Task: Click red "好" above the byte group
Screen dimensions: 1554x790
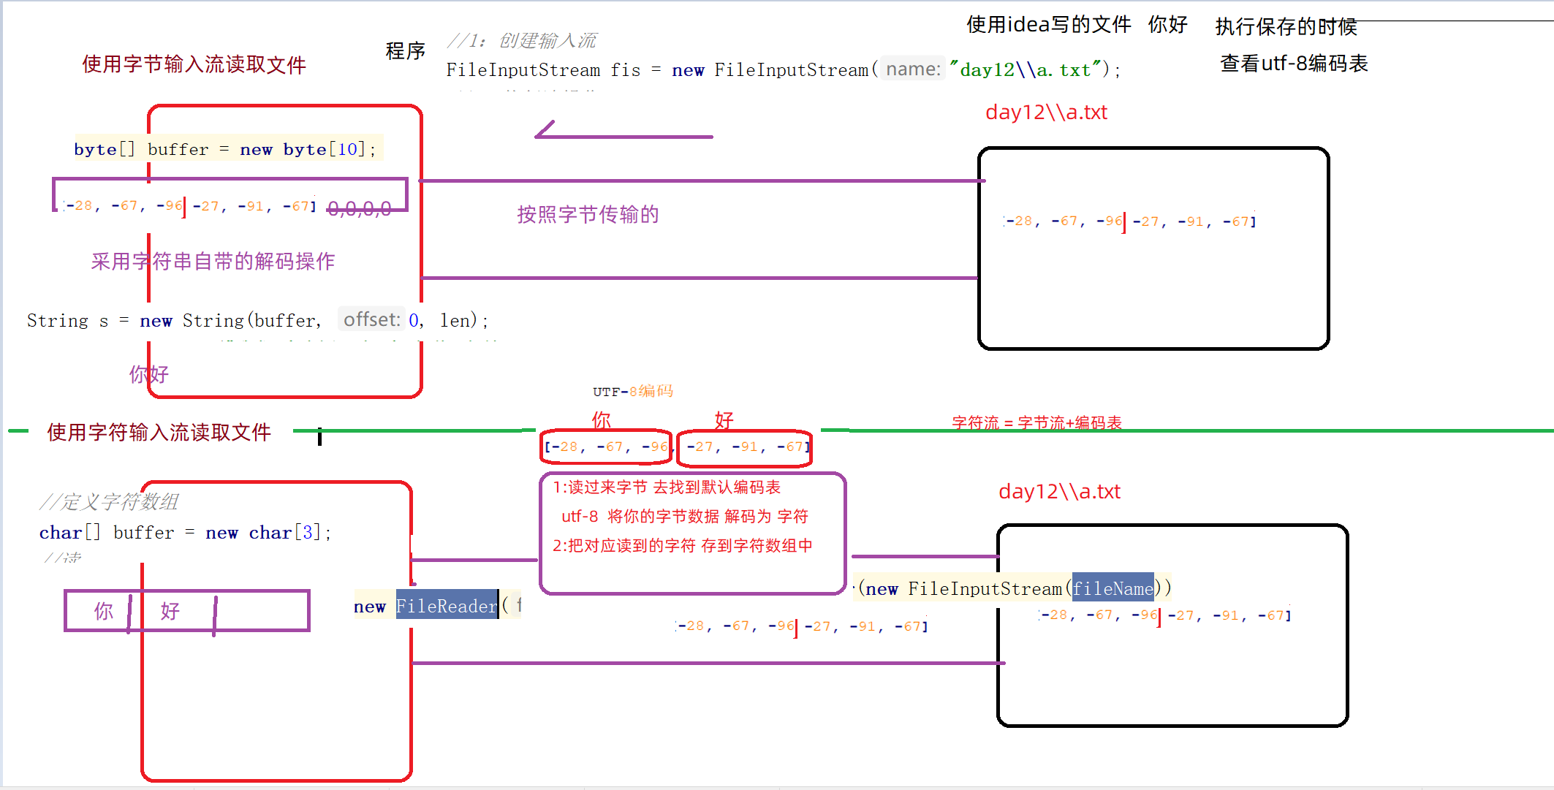Action: point(724,419)
